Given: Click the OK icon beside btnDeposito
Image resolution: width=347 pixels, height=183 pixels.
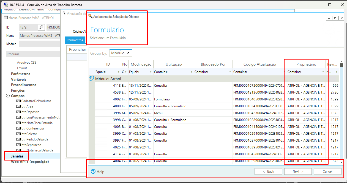Looking at the screenshot, I should [18, 112].
